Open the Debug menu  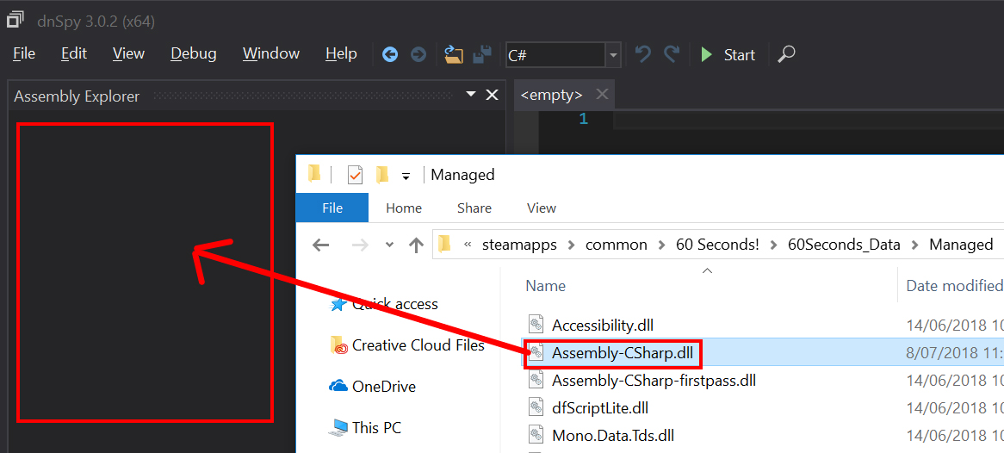click(x=194, y=53)
